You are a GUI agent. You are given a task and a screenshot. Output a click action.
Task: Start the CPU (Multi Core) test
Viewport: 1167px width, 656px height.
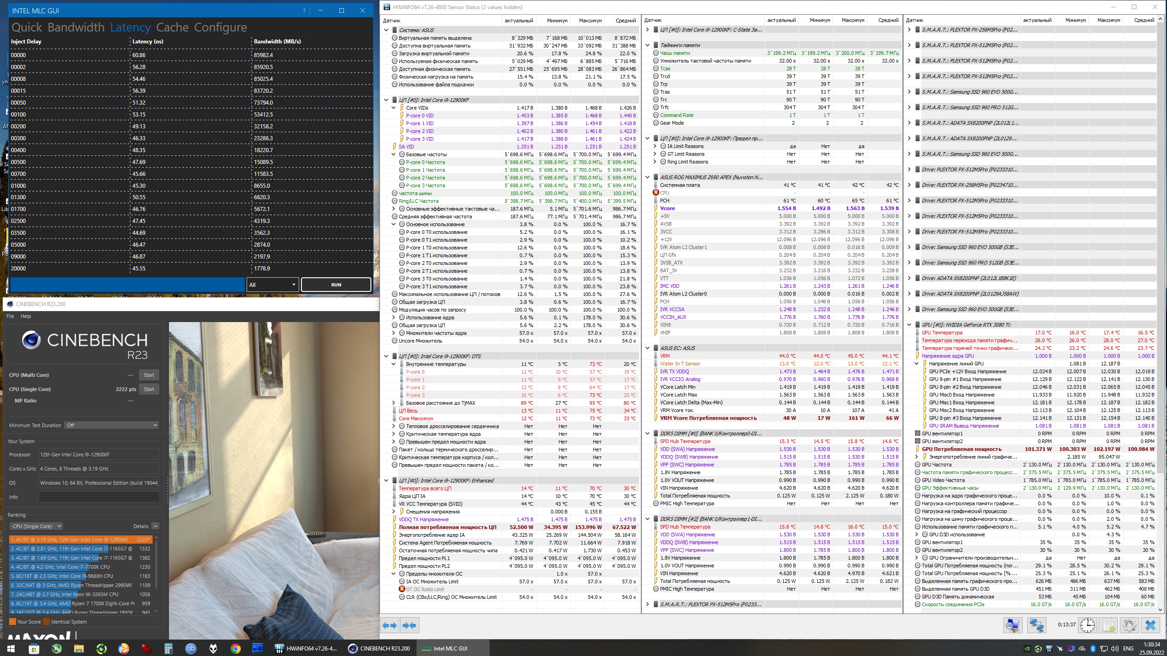coord(149,375)
